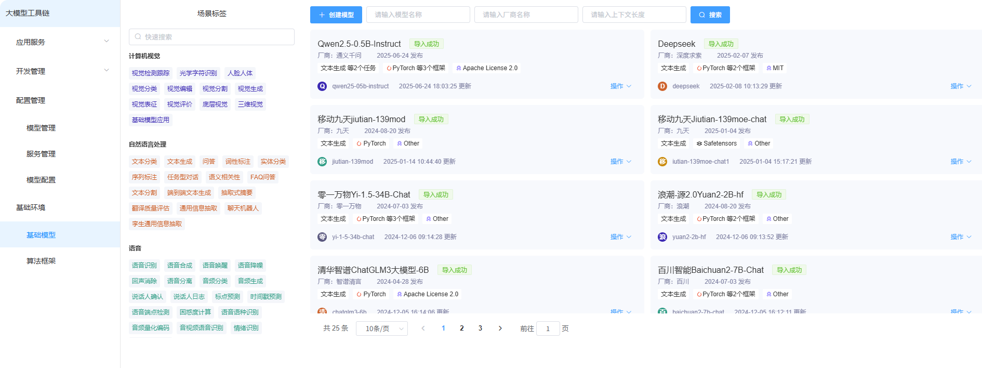The width and height of the screenshot is (982, 368).
Task: Open 模型管理 in the sidebar
Action: [x=41, y=128]
